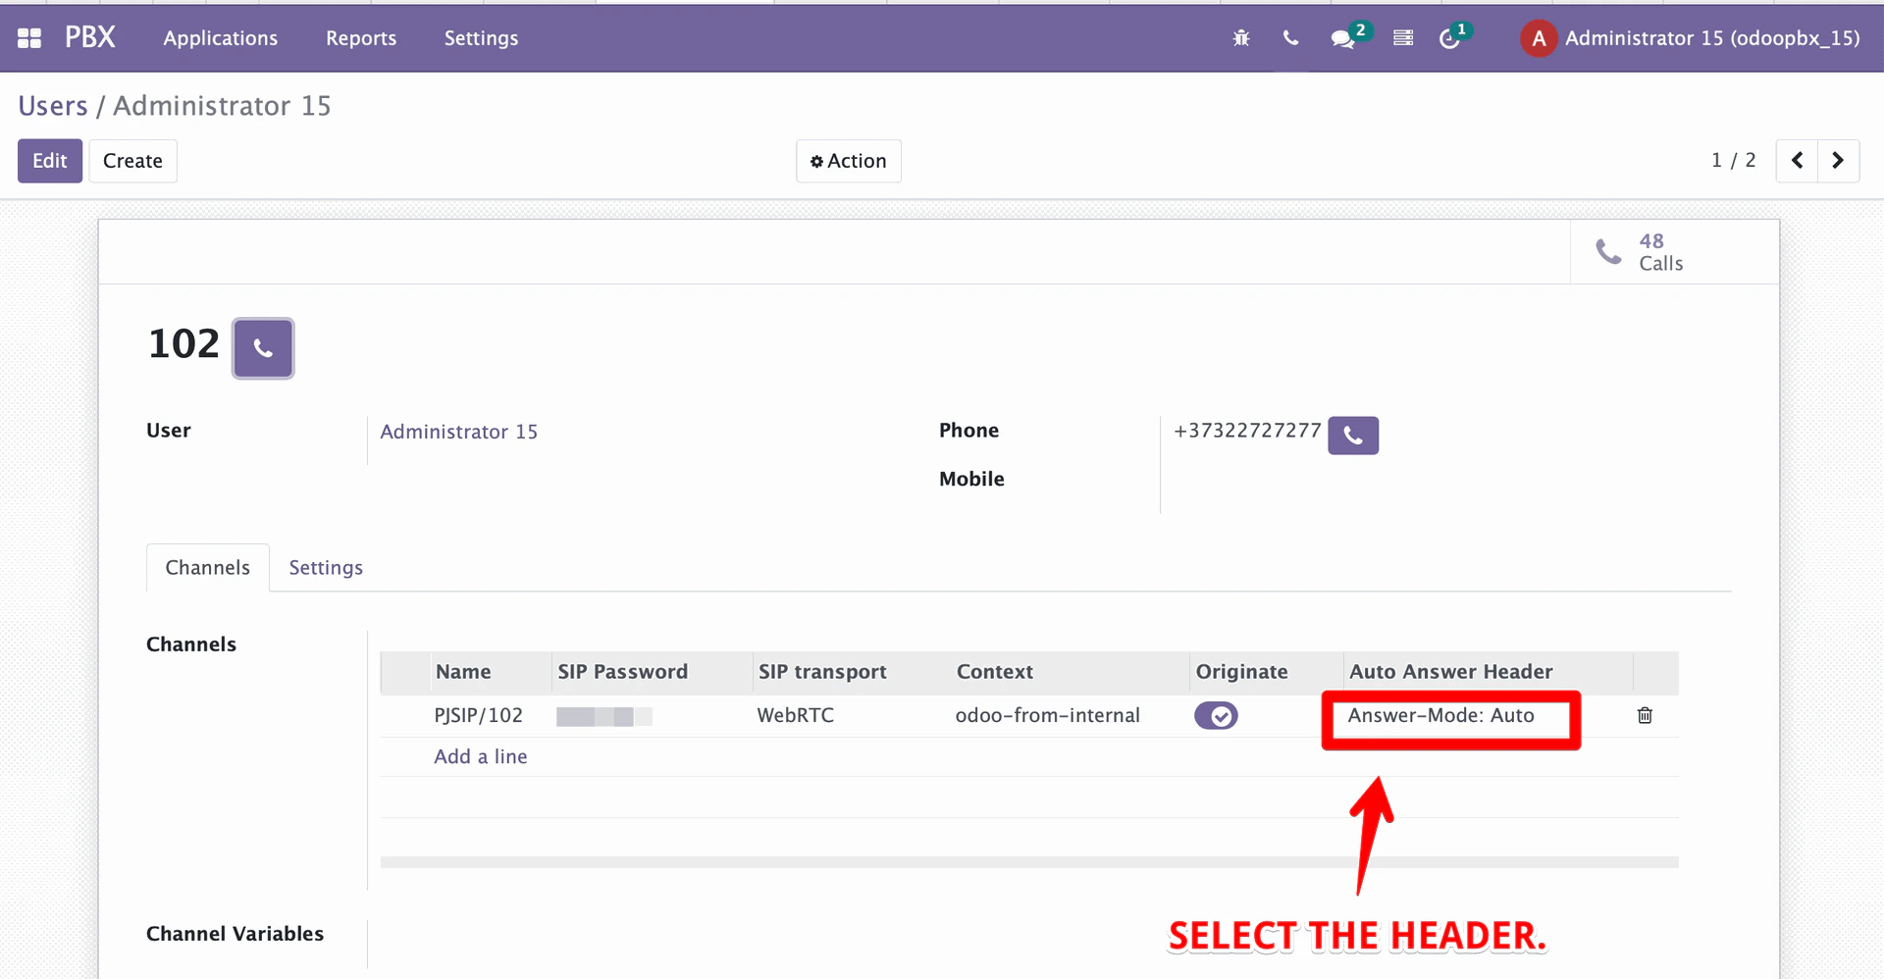
Task: Click the WebRTC transport cell
Action: click(796, 716)
